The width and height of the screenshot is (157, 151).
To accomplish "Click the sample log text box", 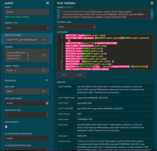I will coord(105,14).
